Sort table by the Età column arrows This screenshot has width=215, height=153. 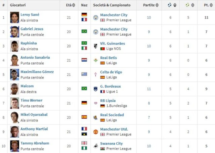[74, 5]
